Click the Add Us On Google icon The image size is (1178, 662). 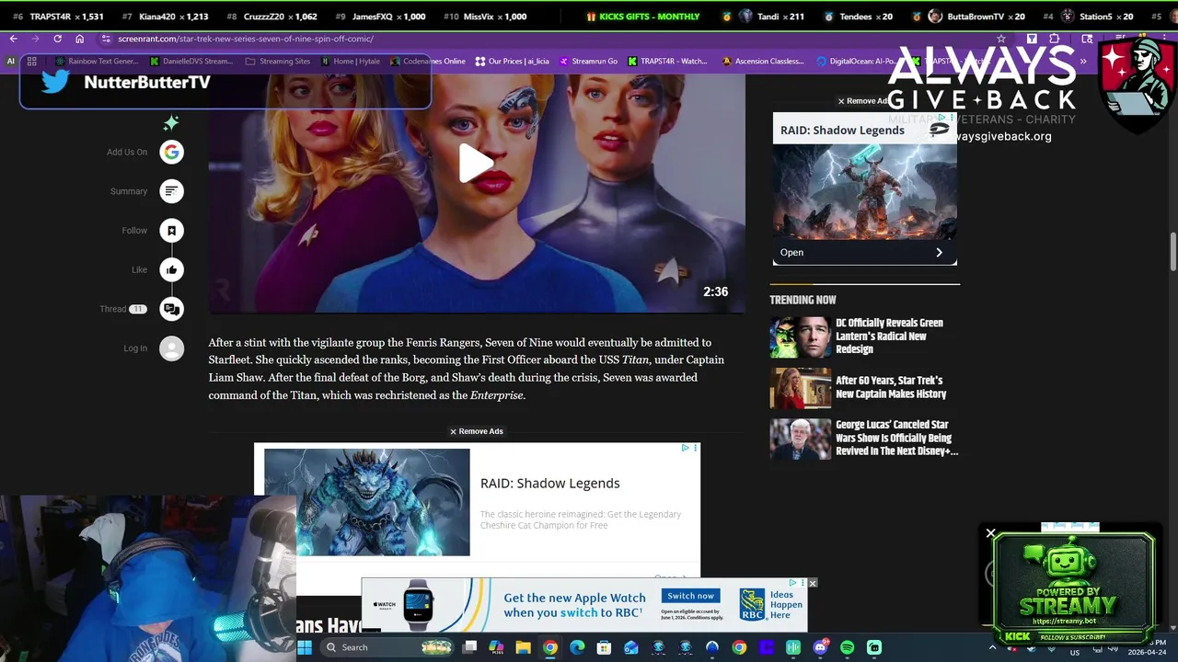click(171, 152)
